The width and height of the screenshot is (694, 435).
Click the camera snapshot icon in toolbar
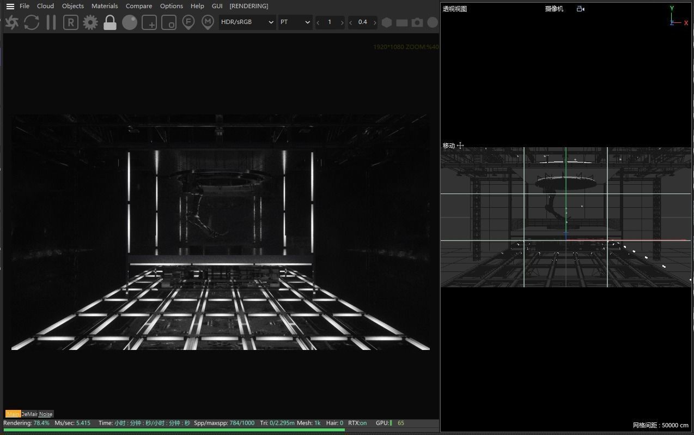(x=417, y=22)
